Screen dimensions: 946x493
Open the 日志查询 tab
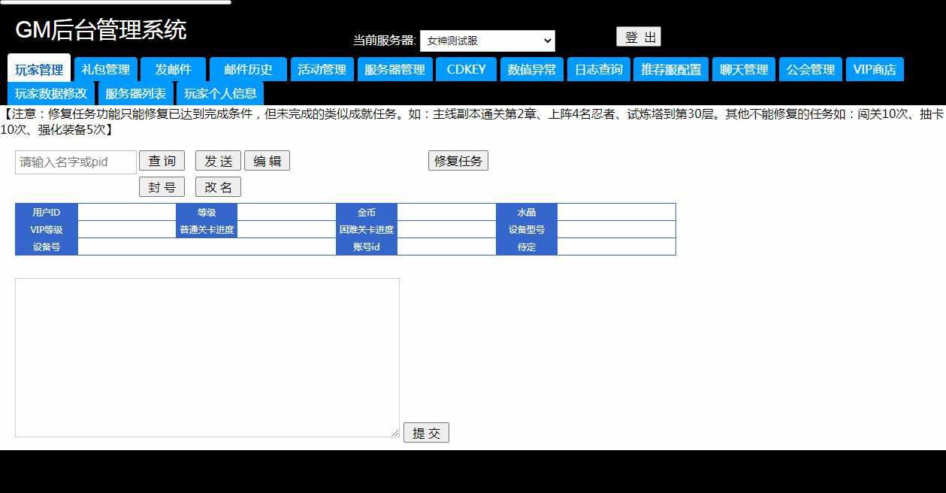click(599, 69)
